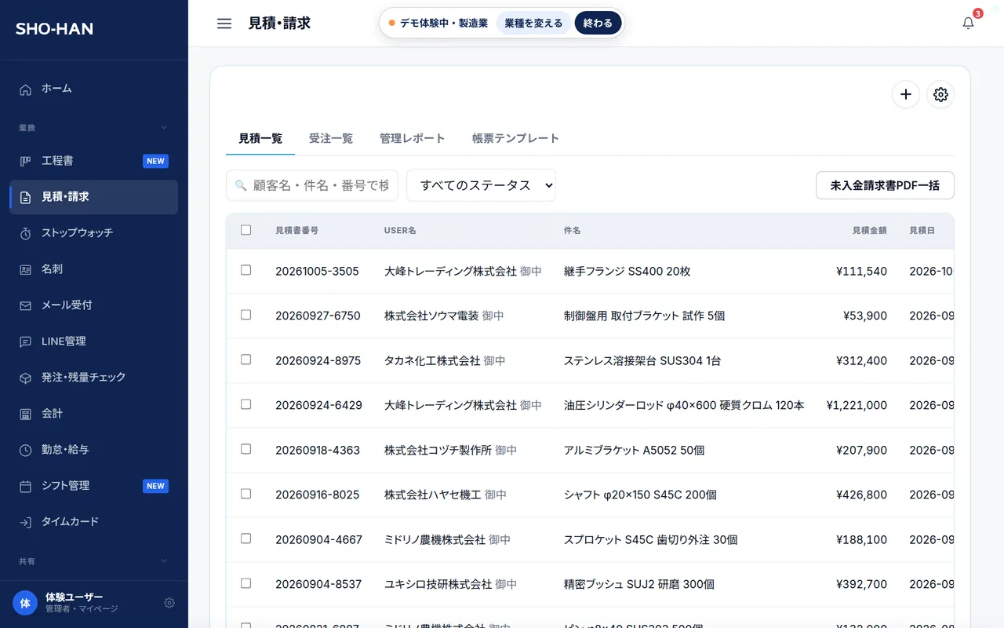Open 体験ユーザー profile avatar
Image resolution: width=1004 pixels, height=628 pixels.
25,603
